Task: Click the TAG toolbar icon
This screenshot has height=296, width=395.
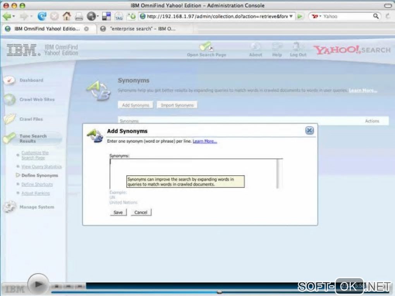Action: [x=118, y=17]
